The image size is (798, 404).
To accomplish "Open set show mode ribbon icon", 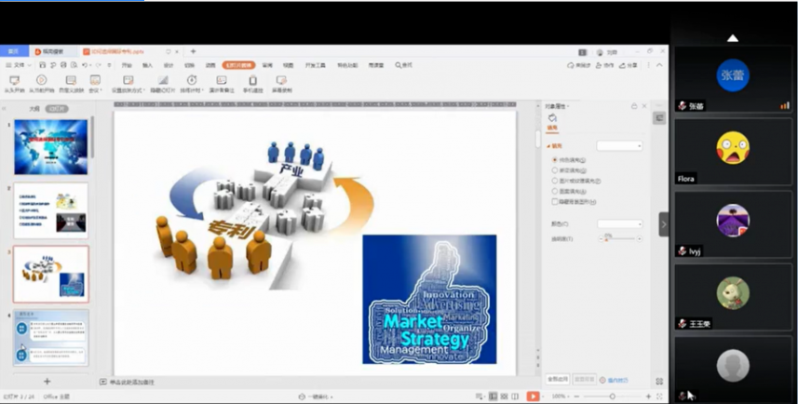I will coord(128,80).
